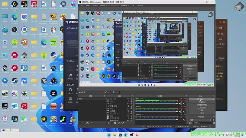Open the Epic Games Launcher icon
This screenshot has height=138, width=246.
point(5,108)
